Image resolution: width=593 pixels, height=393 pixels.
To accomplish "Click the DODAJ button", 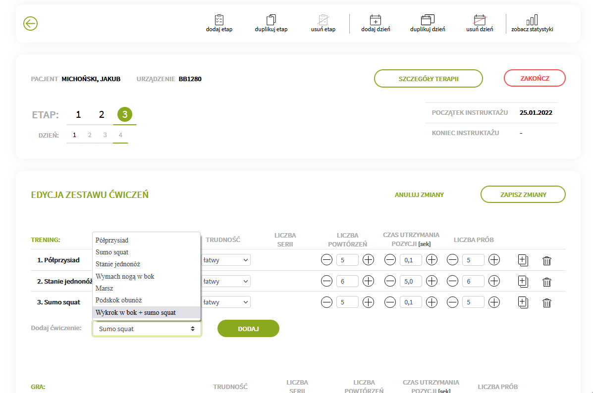I will tap(248, 329).
